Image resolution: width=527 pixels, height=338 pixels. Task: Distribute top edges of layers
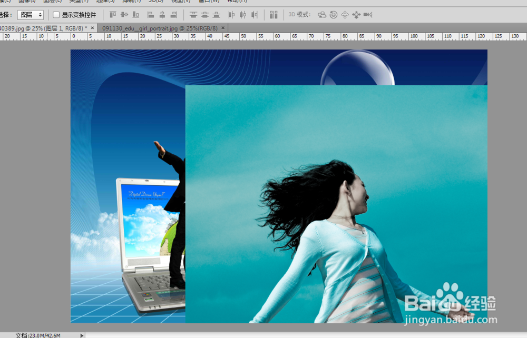coord(193,15)
